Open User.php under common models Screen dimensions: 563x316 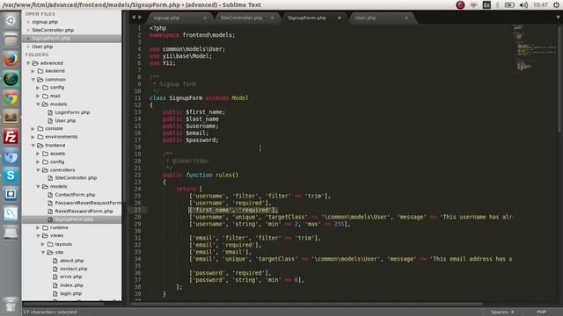65,121
